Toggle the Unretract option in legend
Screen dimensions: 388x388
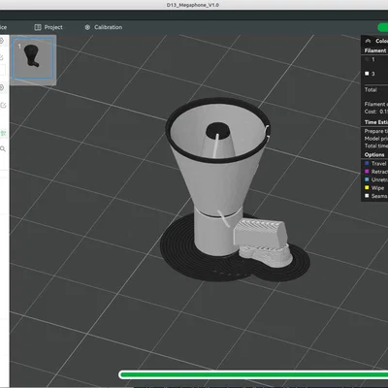click(x=375, y=179)
